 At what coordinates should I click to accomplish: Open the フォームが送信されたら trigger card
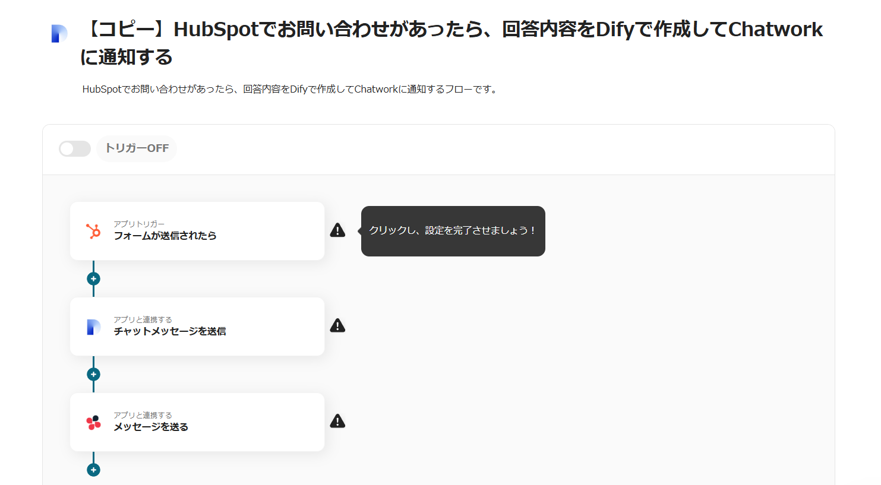197,231
